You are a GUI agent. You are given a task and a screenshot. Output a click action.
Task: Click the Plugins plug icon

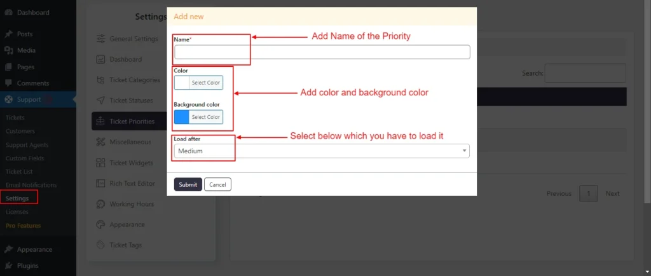8,266
